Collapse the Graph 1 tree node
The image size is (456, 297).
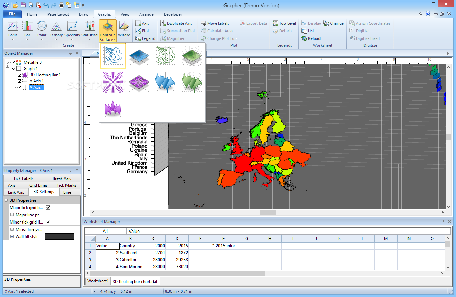(x=7, y=69)
